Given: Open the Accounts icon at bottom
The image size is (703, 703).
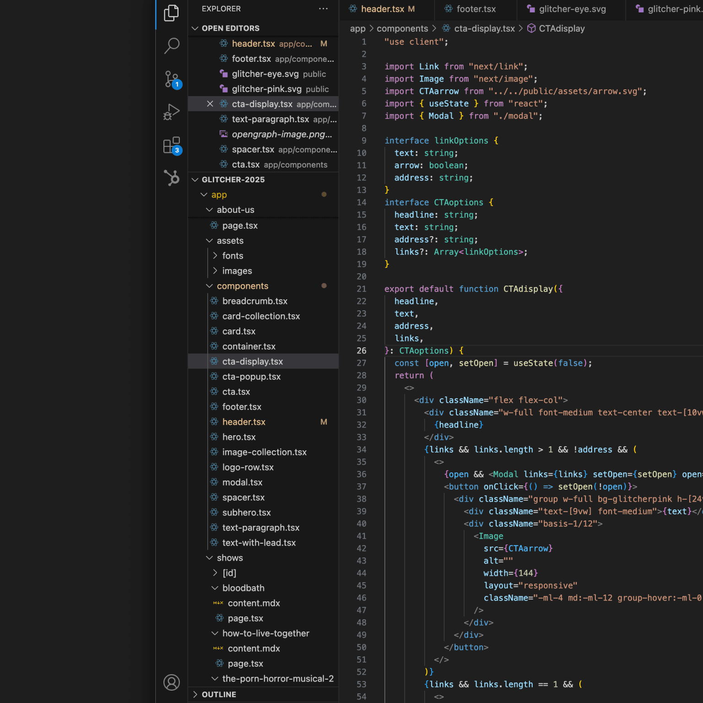Looking at the screenshot, I should click(x=172, y=682).
